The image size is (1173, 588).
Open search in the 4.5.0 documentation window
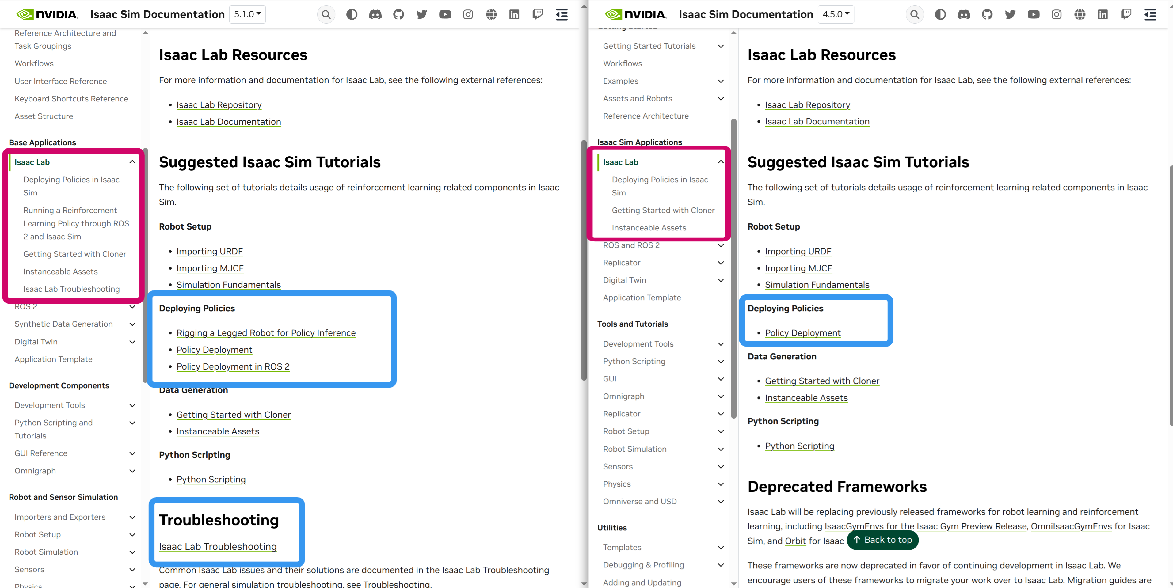coord(914,15)
